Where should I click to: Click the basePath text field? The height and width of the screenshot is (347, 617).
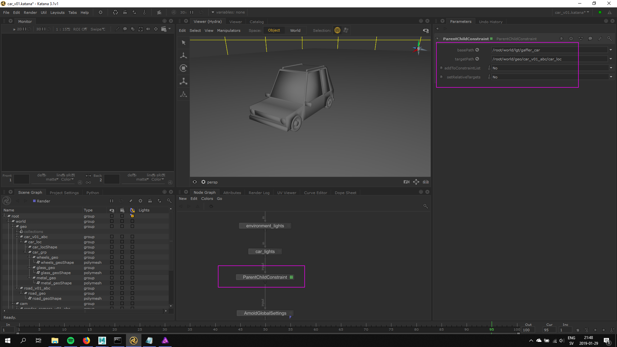(549, 50)
